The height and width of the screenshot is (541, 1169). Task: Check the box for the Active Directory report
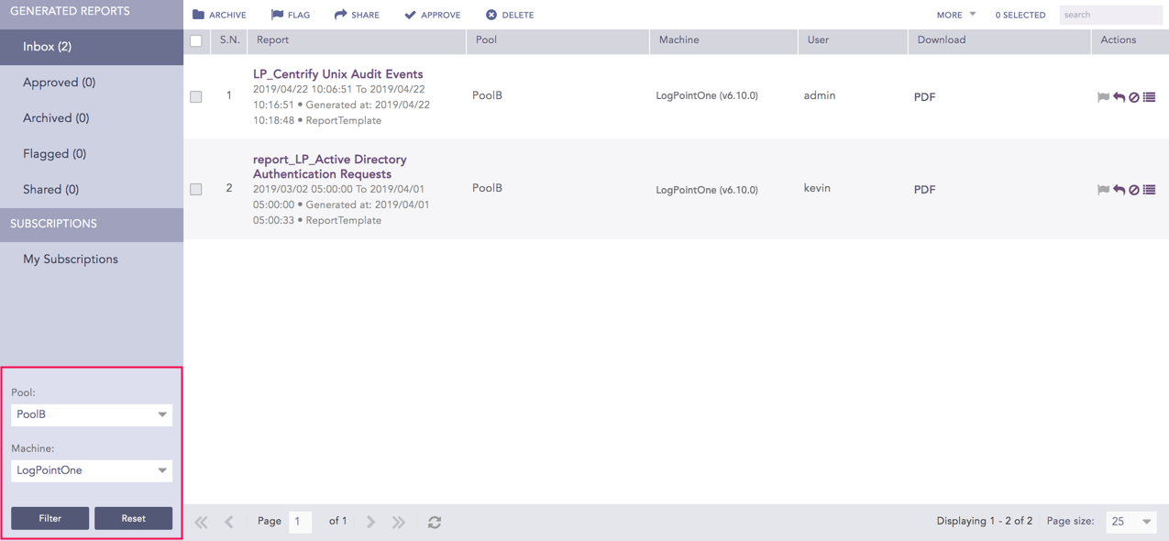point(196,189)
